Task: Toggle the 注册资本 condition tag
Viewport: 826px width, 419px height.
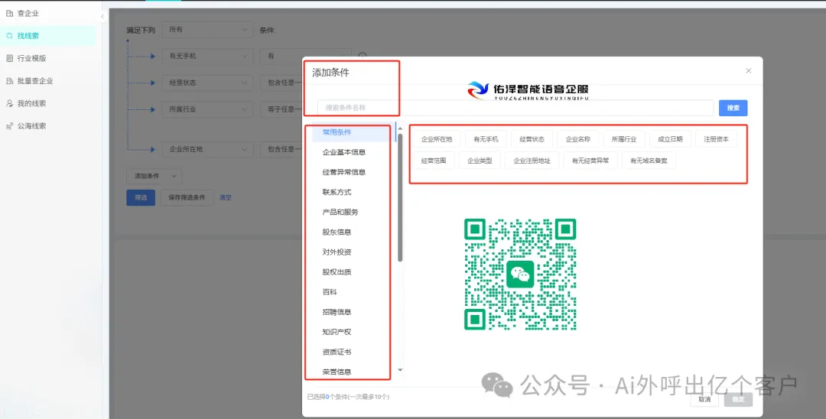Action: [x=717, y=139]
